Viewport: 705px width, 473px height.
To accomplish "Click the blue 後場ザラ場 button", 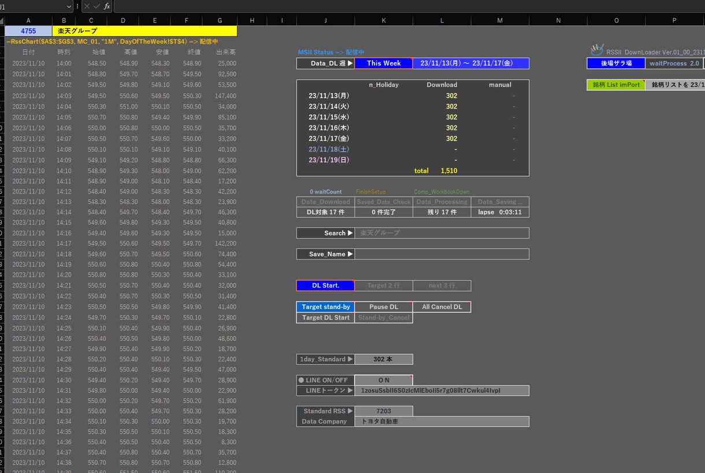I will pos(616,64).
